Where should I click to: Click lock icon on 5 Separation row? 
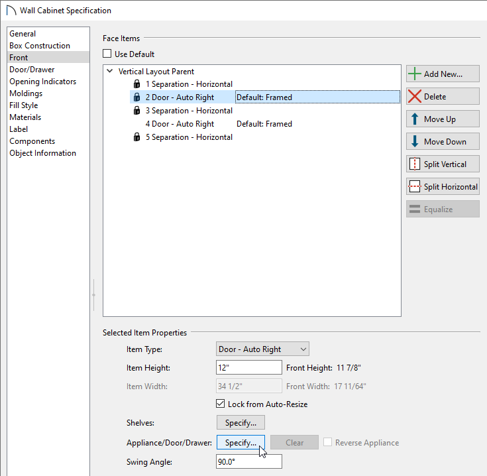point(136,137)
